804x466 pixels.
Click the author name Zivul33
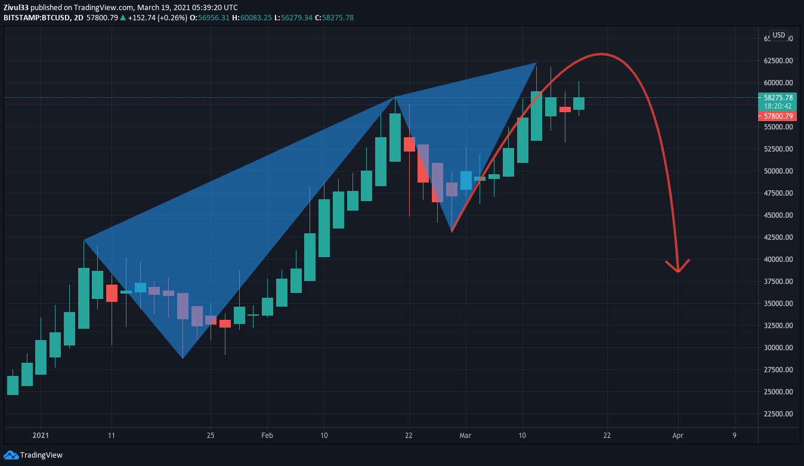coord(16,8)
